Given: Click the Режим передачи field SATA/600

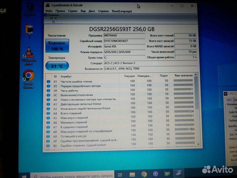Looking at the screenshot, I should [x=124, y=52].
